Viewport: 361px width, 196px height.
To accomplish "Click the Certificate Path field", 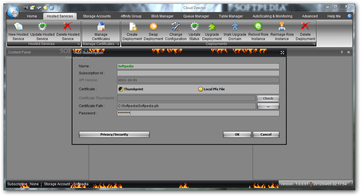I will 186,106.
